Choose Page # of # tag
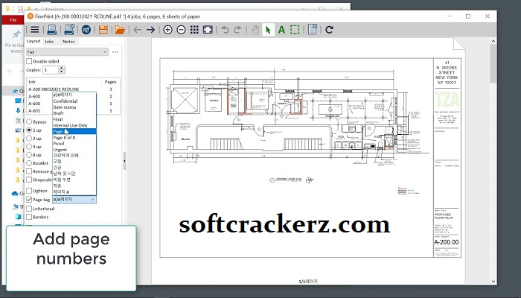 click(x=64, y=137)
